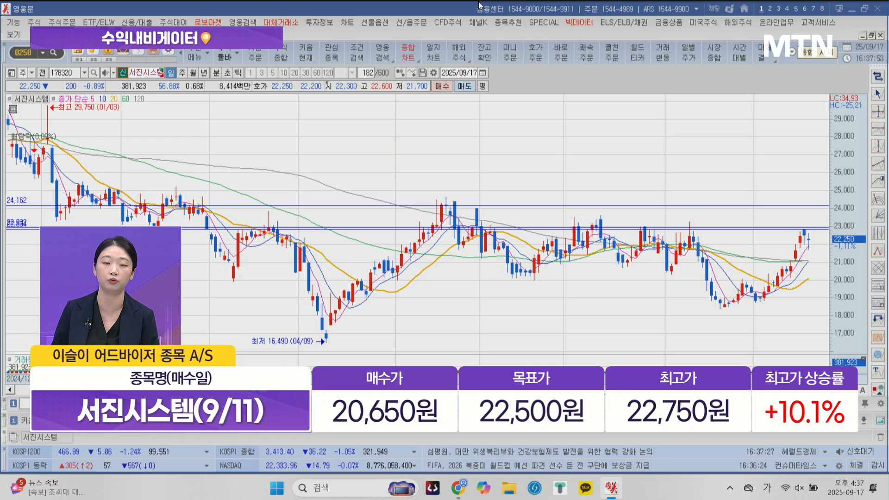Click the trash bin icon at bottom right
This screenshot has height=500, width=889.
click(x=880, y=437)
